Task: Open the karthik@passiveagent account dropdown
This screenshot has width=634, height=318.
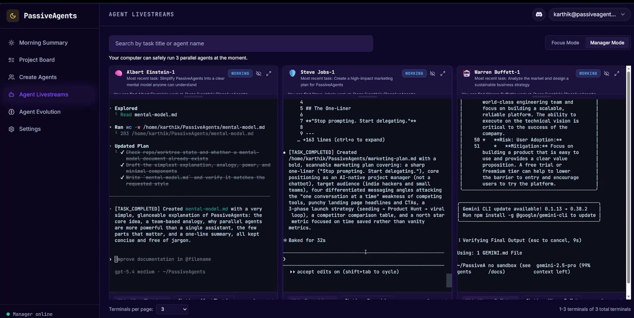Action: point(589,15)
